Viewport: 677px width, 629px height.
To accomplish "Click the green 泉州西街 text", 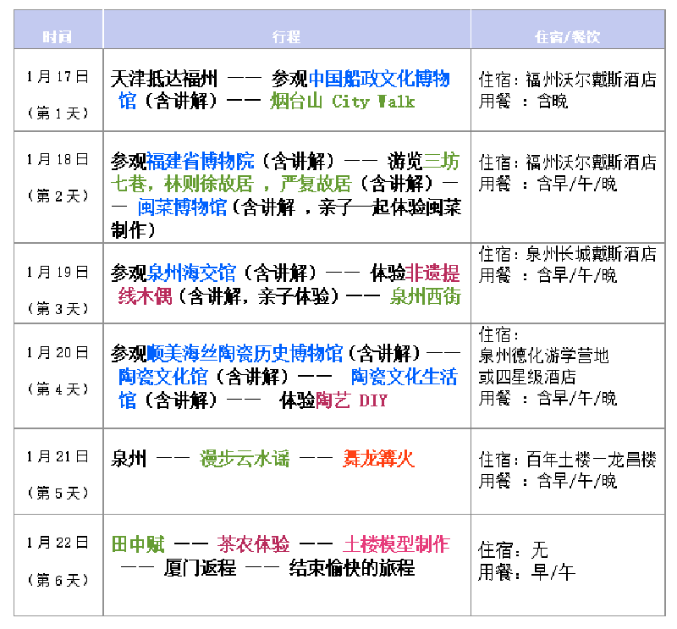I will click(x=425, y=295).
